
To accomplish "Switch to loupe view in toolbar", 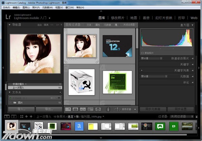I will [x=76, y=109].
